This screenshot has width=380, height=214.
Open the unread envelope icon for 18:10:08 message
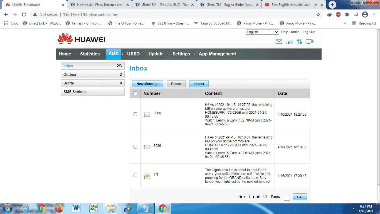[147, 147]
